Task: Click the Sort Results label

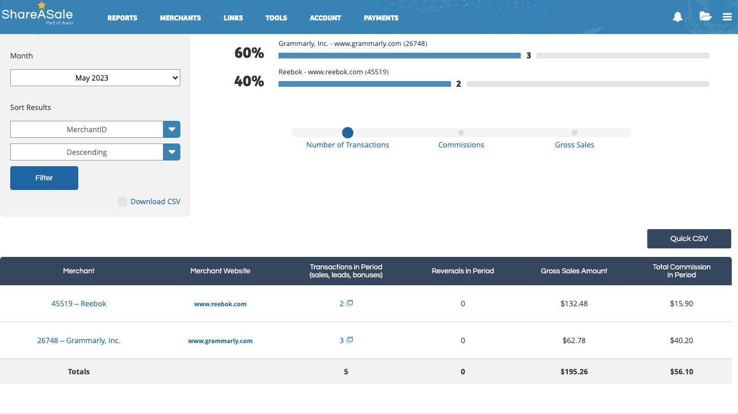Action: 31,107
